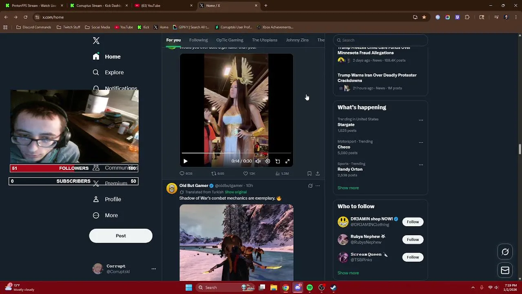522x294 pixels.
Task: Open Chrome media controls icon
Action: [x=496, y=17]
